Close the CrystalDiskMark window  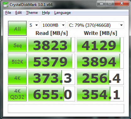[122, 3]
